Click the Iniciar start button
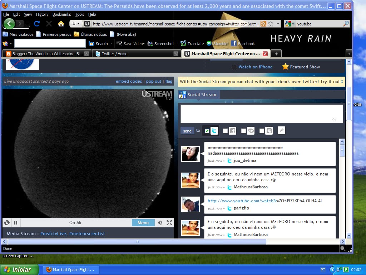 coord(19,269)
